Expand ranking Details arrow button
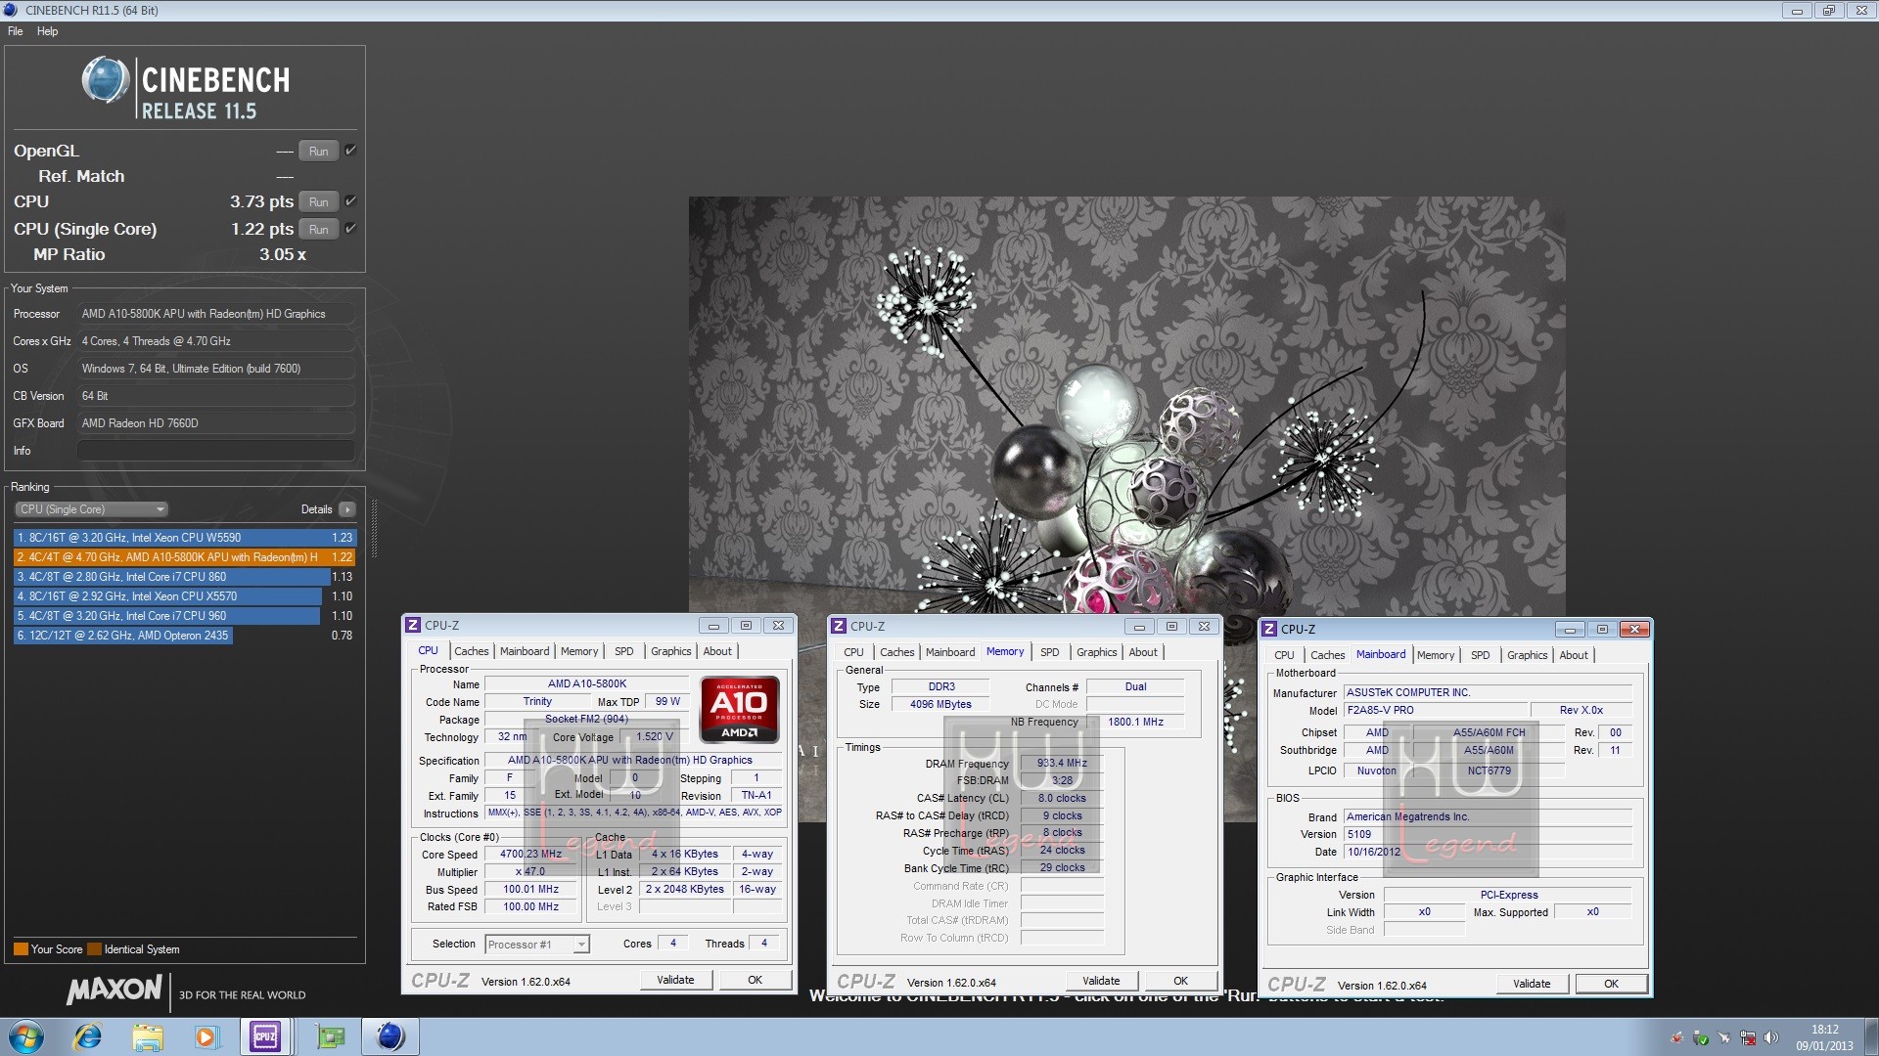Screen dimensions: 1879x1056 pos(347,509)
